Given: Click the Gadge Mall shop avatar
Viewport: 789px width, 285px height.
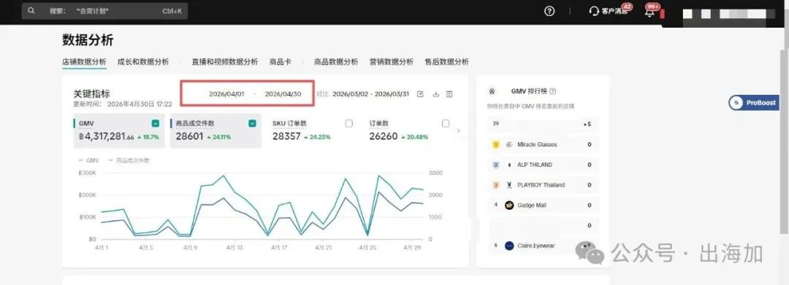Looking at the screenshot, I should [x=509, y=206].
